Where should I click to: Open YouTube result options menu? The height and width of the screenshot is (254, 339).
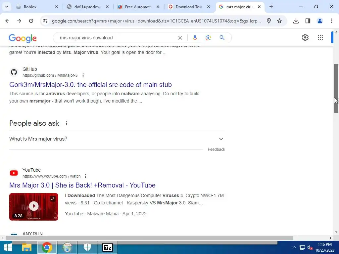pos(85,176)
